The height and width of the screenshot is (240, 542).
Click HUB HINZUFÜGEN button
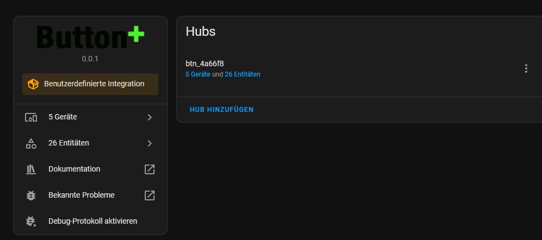pyautogui.click(x=221, y=110)
